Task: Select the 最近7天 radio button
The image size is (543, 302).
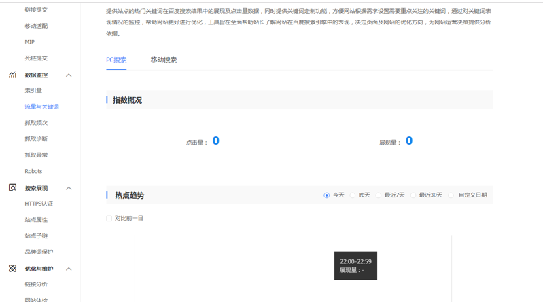Action: click(x=379, y=195)
